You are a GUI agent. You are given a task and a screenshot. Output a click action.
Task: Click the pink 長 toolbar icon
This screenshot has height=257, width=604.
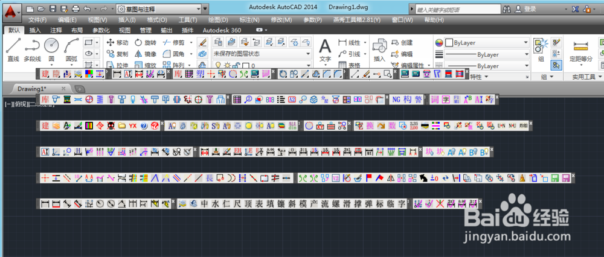tap(210, 178)
